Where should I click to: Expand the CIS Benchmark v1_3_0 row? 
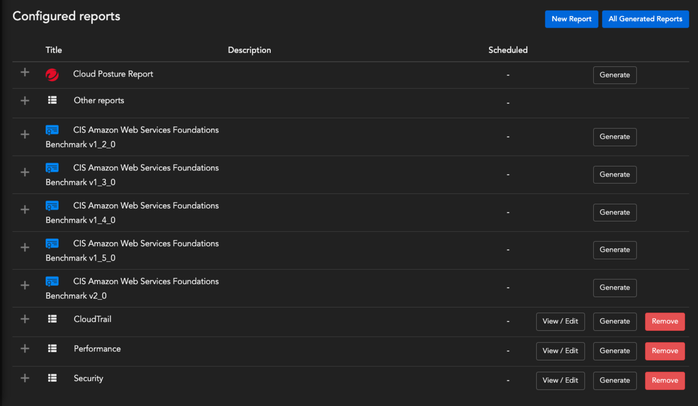(25, 172)
